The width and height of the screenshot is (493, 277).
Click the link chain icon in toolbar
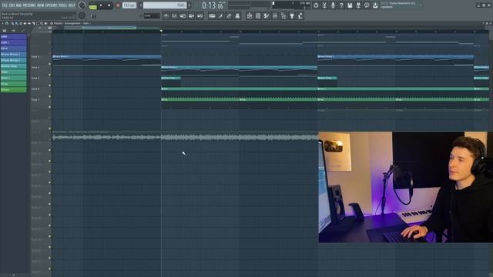[229, 15]
